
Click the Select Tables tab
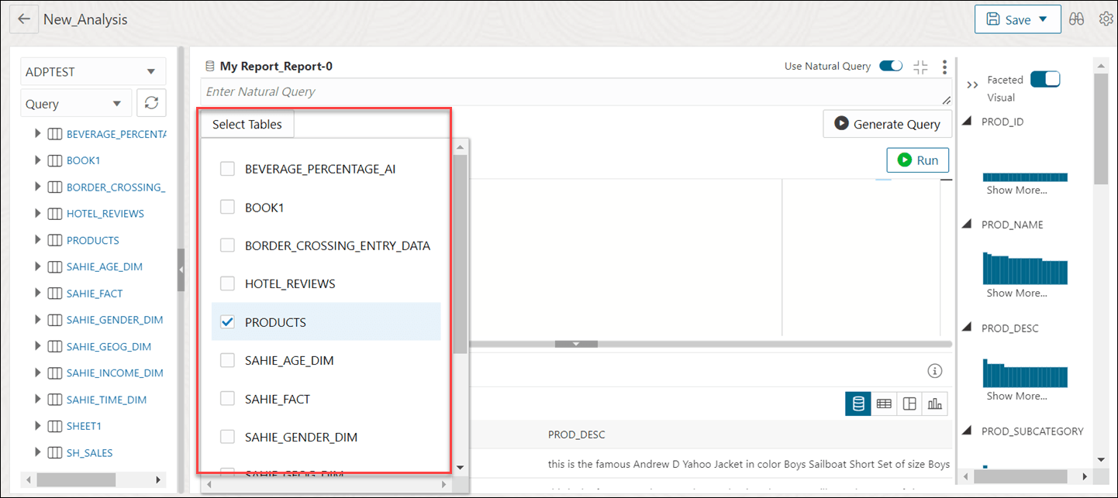click(x=247, y=123)
